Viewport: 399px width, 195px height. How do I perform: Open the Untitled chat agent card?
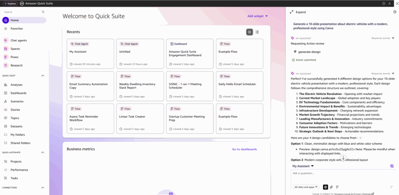click(x=140, y=54)
